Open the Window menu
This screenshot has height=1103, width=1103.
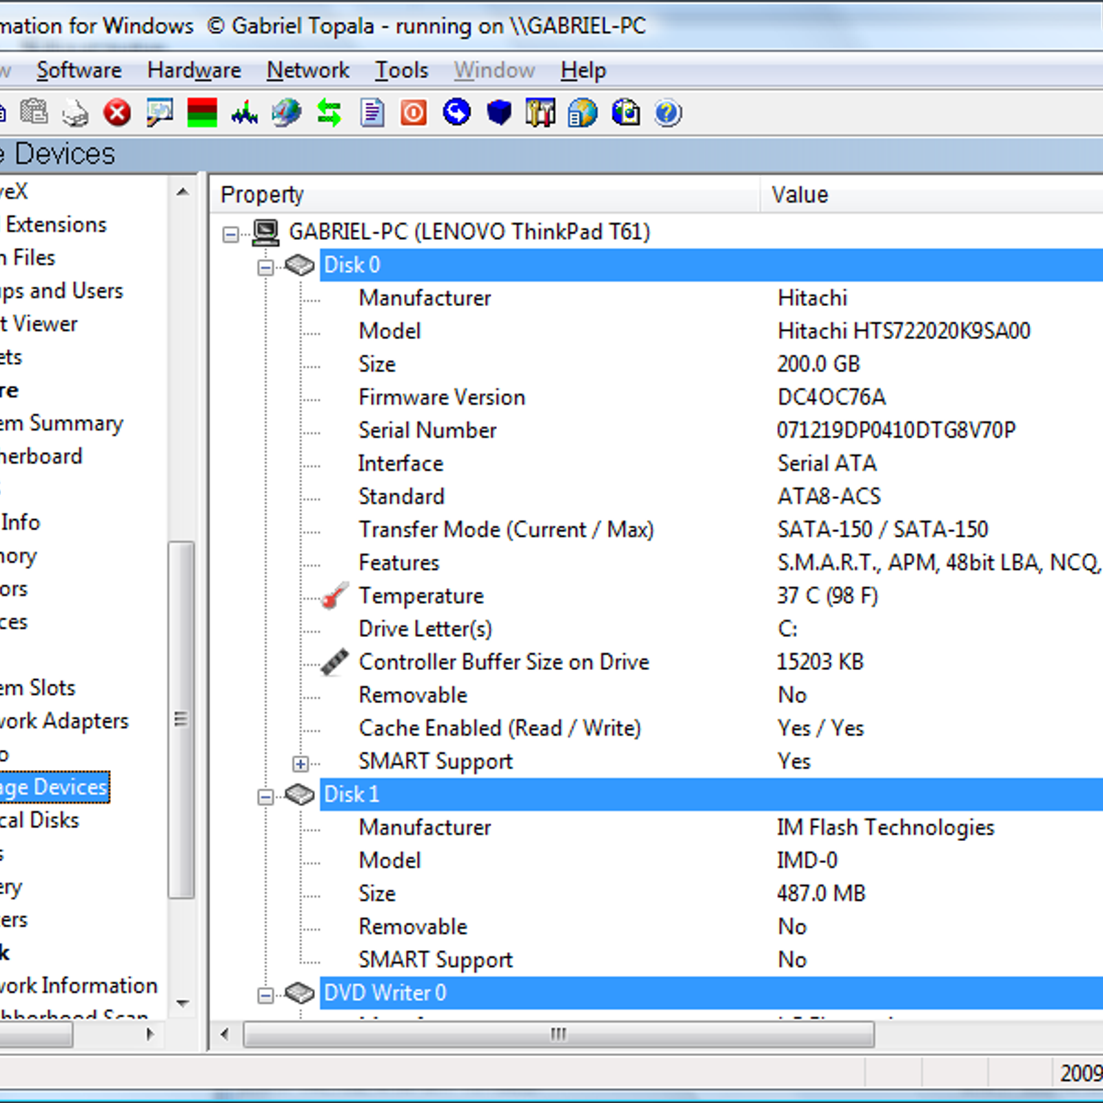[x=494, y=70]
